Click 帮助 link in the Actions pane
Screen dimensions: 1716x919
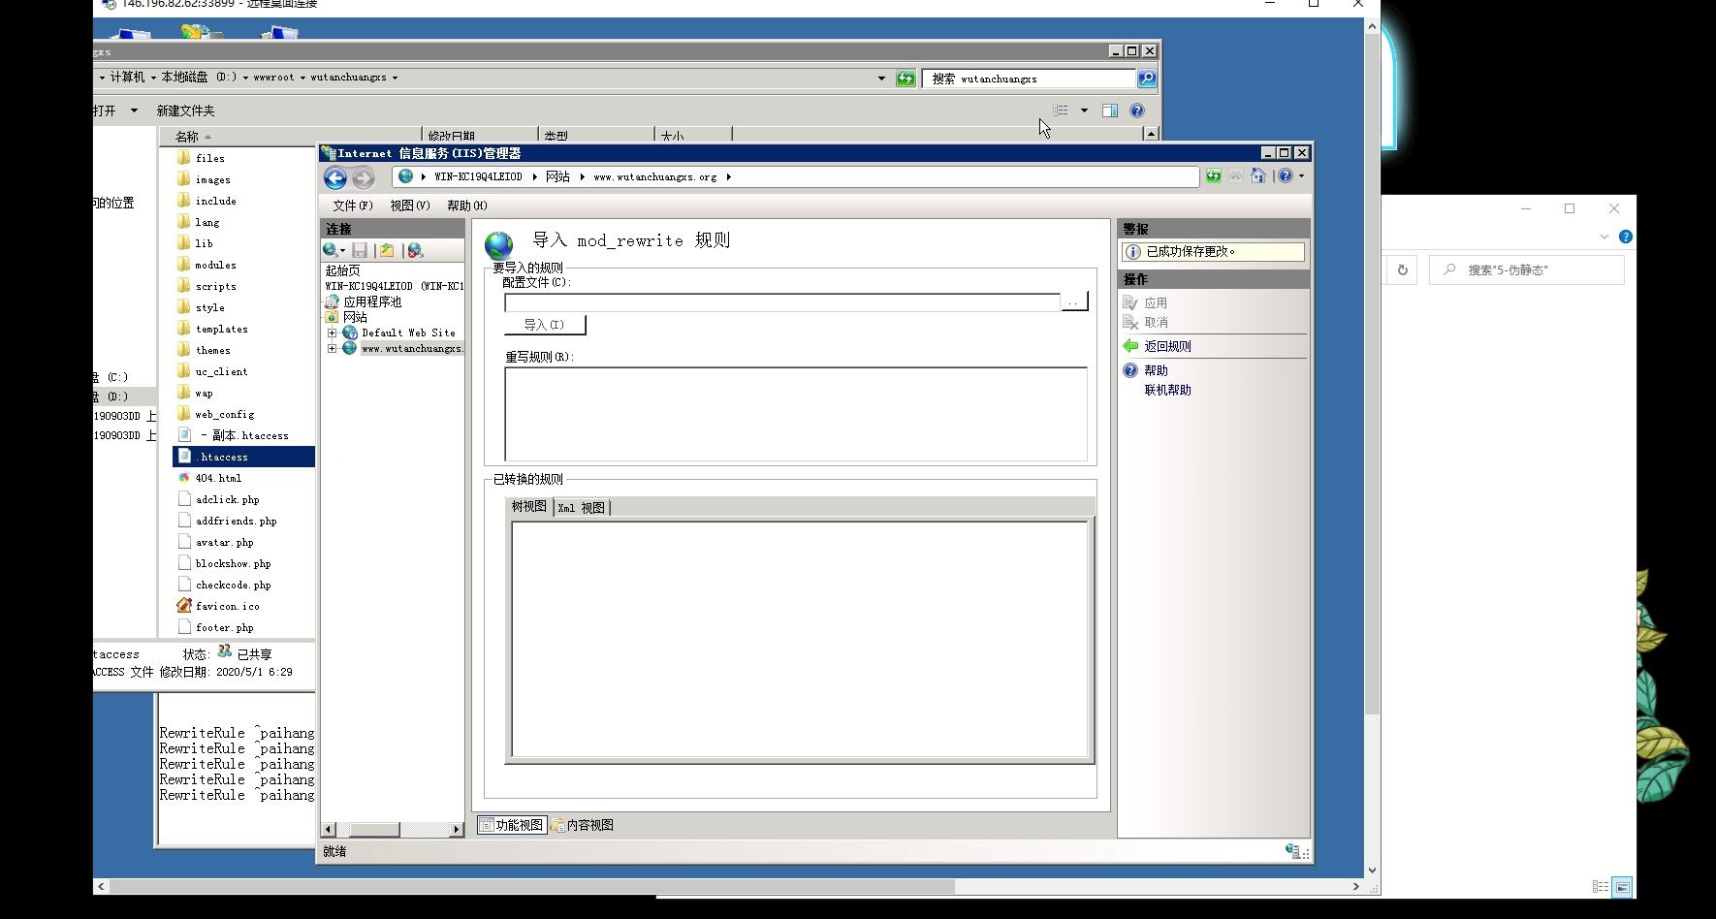[1156, 370]
